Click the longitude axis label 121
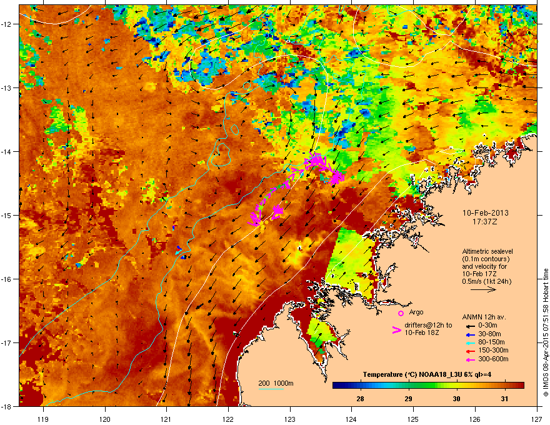 (166, 419)
